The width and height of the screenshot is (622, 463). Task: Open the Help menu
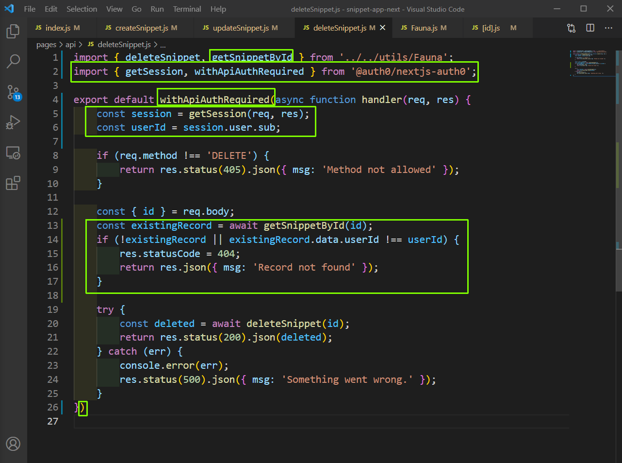click(218, 9)
